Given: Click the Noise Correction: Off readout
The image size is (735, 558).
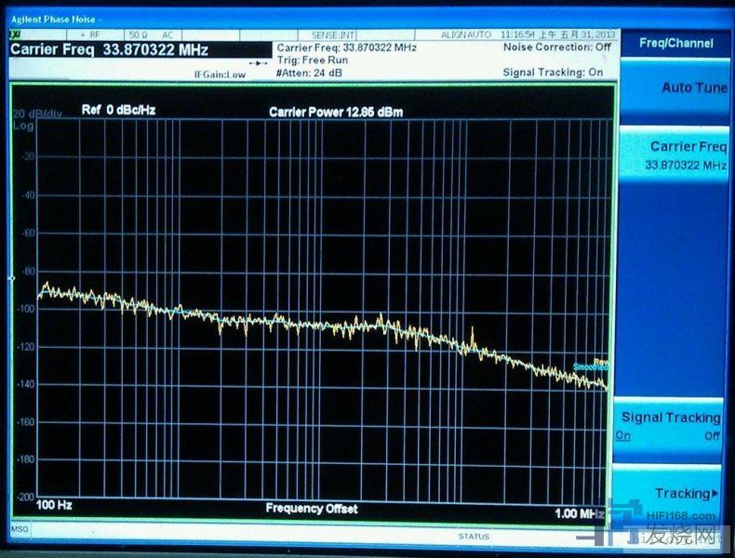Looking at the screenshot, I should tap(557, 46).
